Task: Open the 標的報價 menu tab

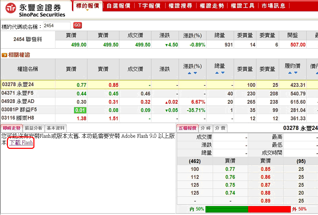Action: [x=88, y=6]
